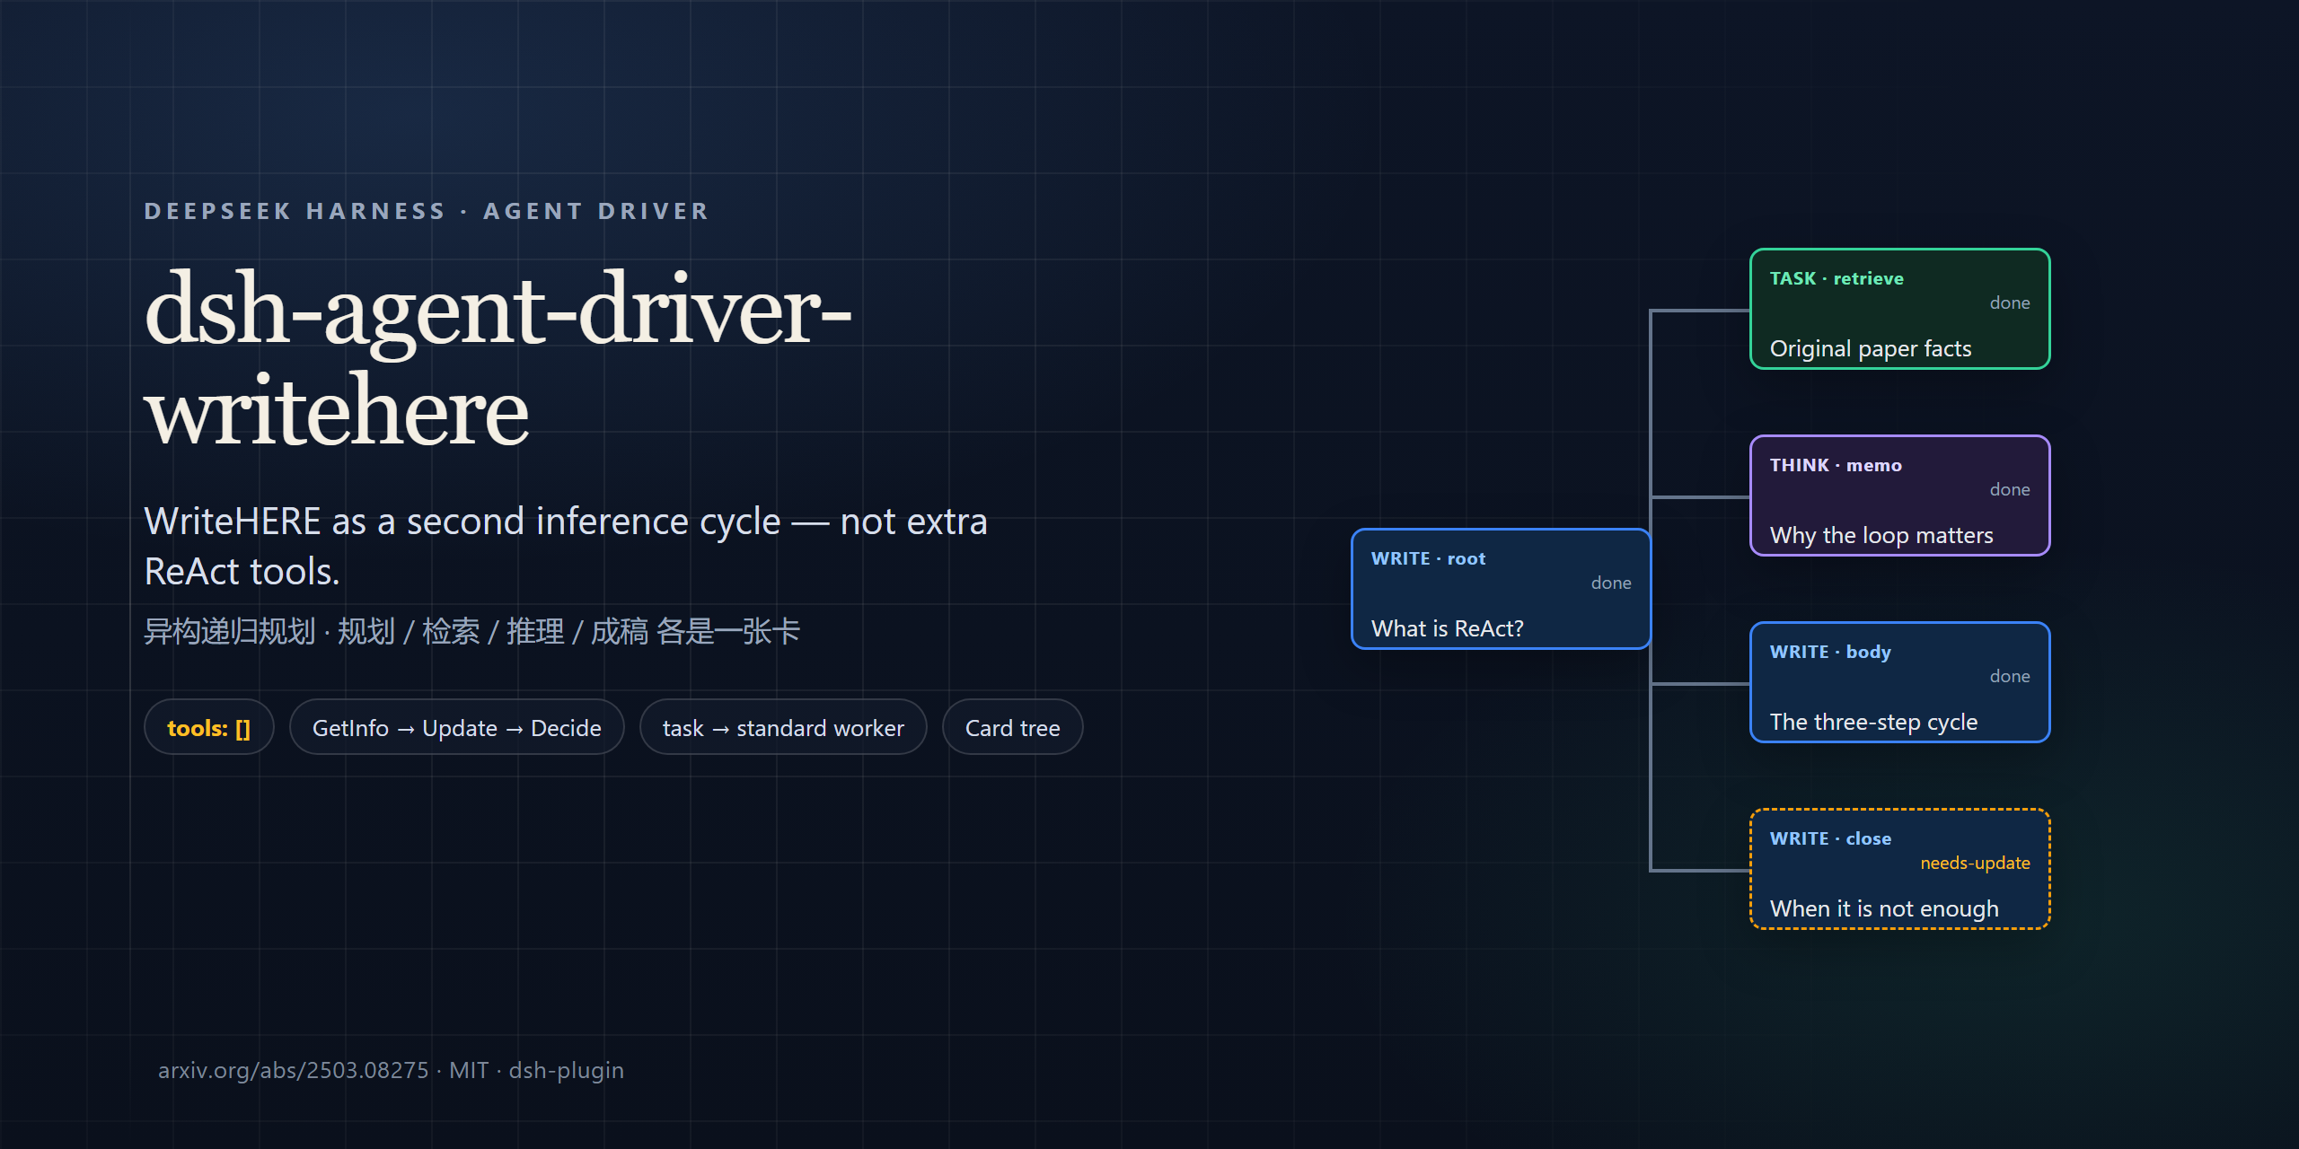The height and width of the screenshot is (1149, 2299).
Task: Open the arxiv.org/abs/2503.08275 footer text
Action: (x=293, y=1070)
